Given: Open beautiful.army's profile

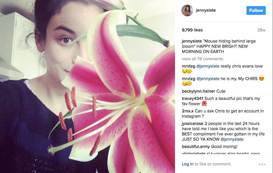Looking at the screenshot, I should point(196,146).
